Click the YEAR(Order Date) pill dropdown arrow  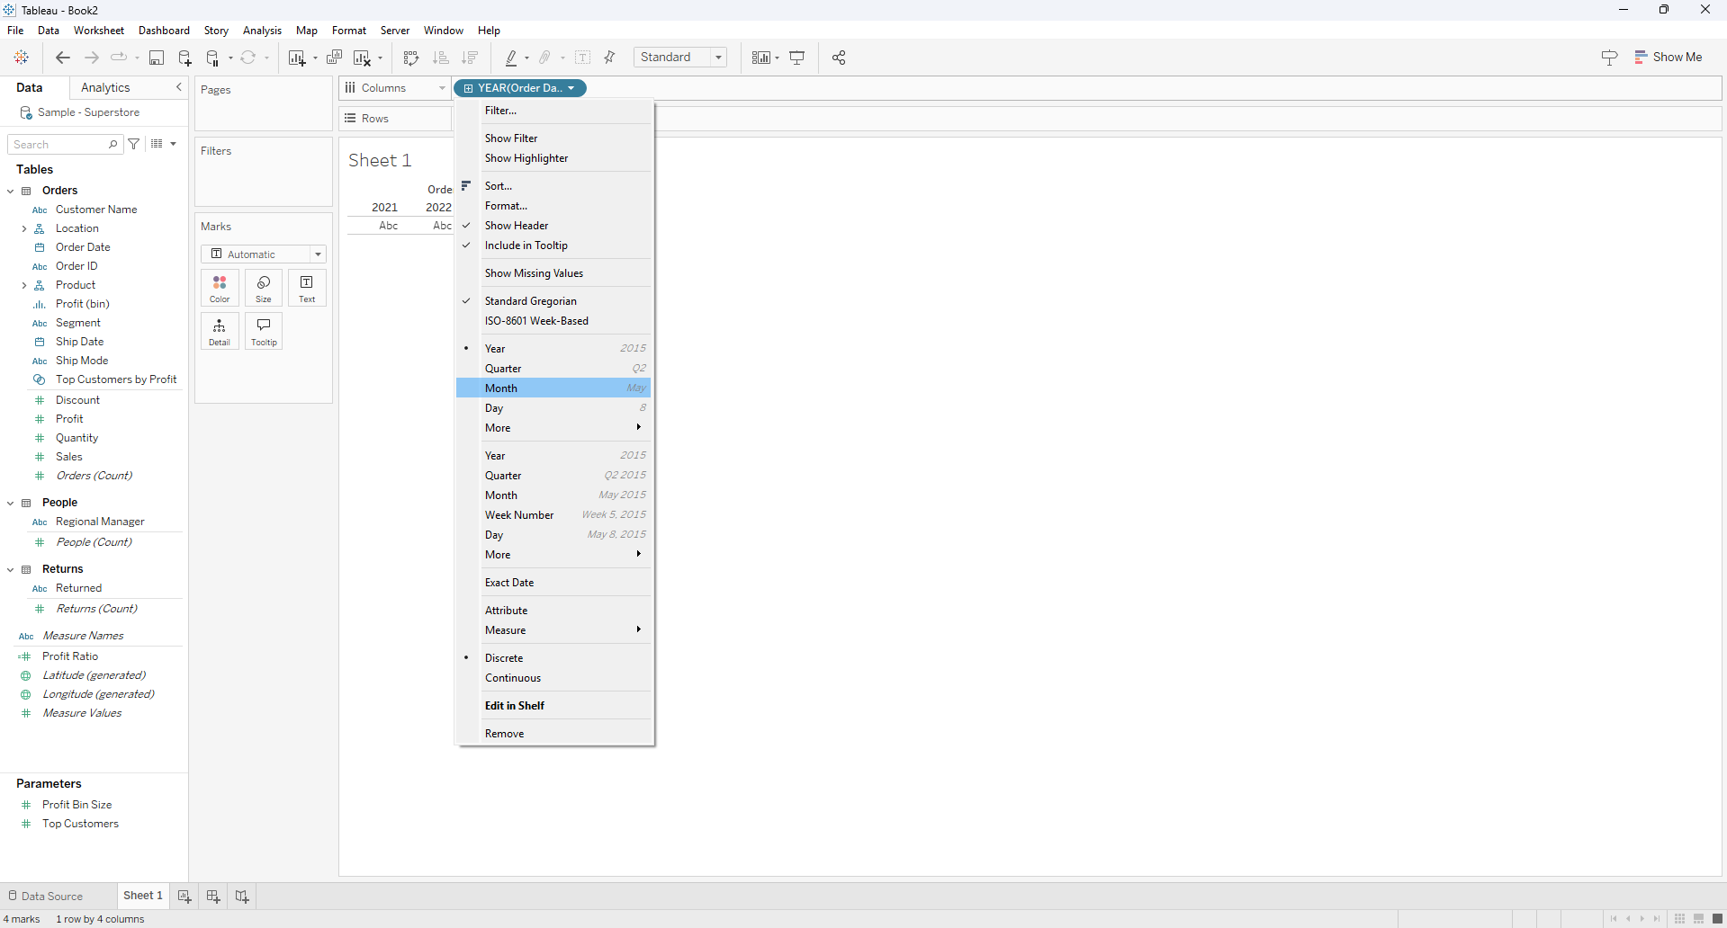point(571,88)
